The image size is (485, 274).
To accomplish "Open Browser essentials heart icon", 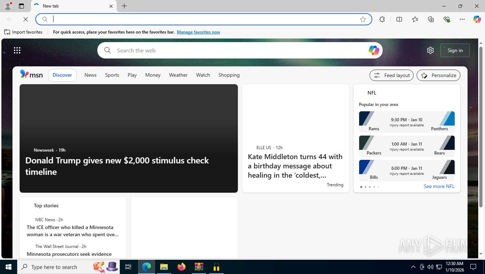I will click(446, 19).
